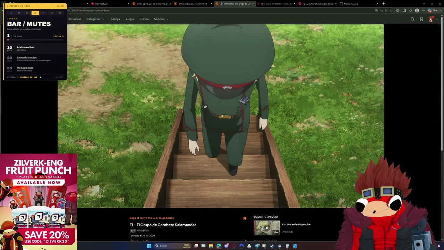The image size is (444, 250).
Task: Close the YouTube browser tab
Action: click(x=129, y=3)
